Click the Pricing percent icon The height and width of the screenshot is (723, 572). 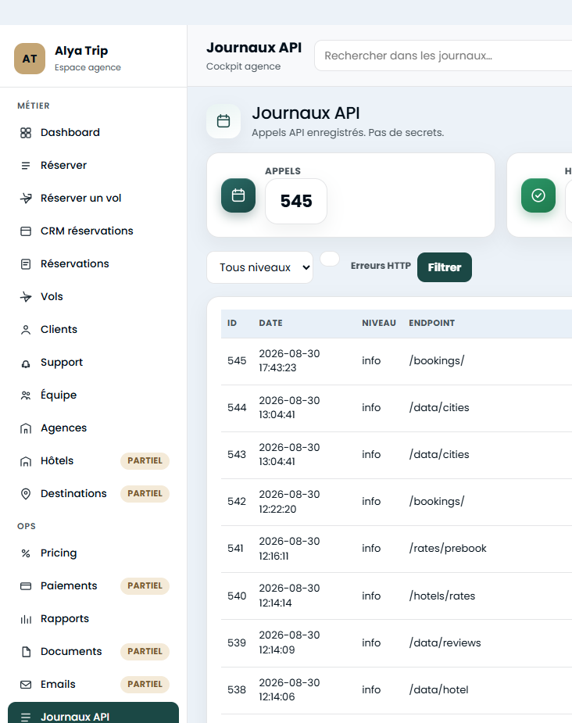(26, 553)
